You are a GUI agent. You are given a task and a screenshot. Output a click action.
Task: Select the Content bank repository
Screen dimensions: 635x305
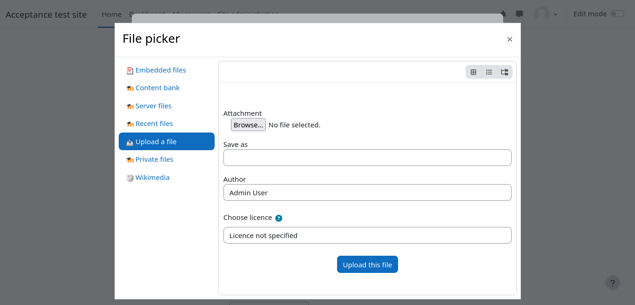point(157,88)
